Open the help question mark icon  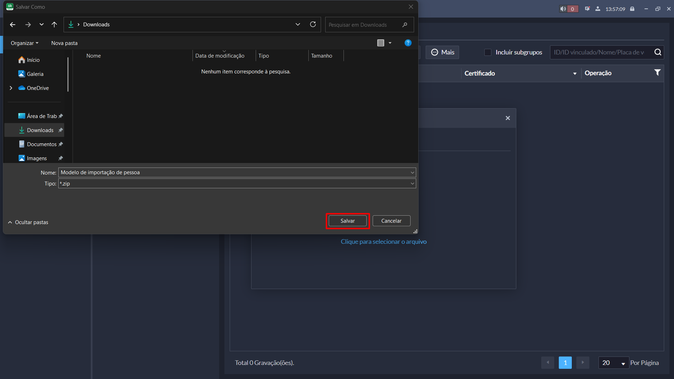point(408,43)
